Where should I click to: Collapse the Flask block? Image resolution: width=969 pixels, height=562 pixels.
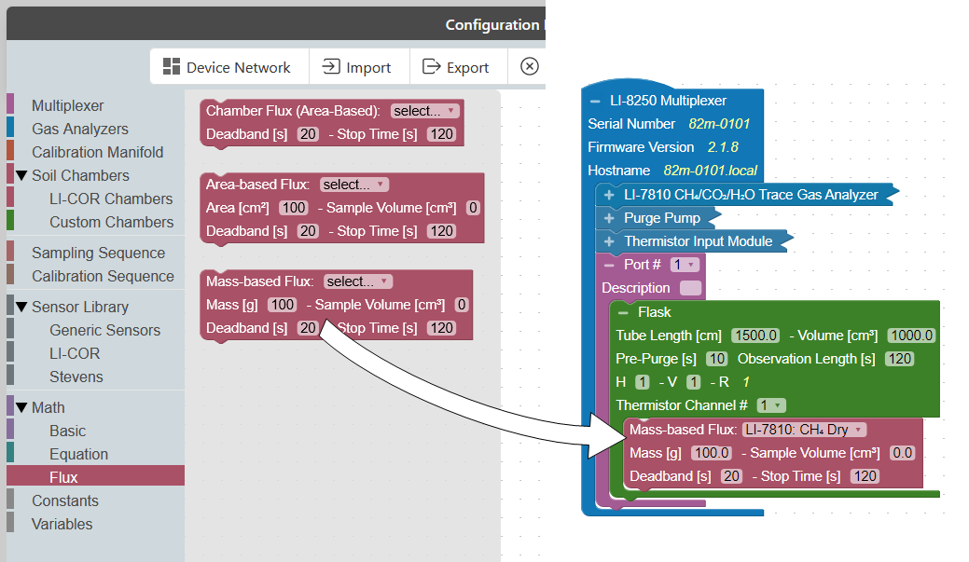[x=623, y=312]
